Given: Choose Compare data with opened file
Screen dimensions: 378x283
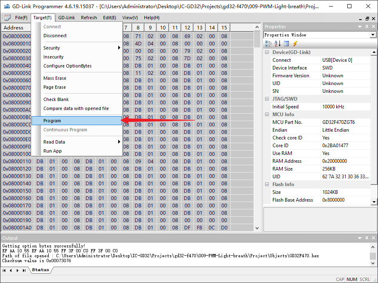Looking at the screenshot, I should click(x=76, y=108).
